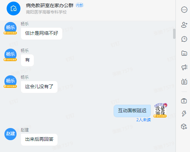Click the message bubble 互动面板延迟
Viewport: 190px width, 152px height.
tap(132, 111)
